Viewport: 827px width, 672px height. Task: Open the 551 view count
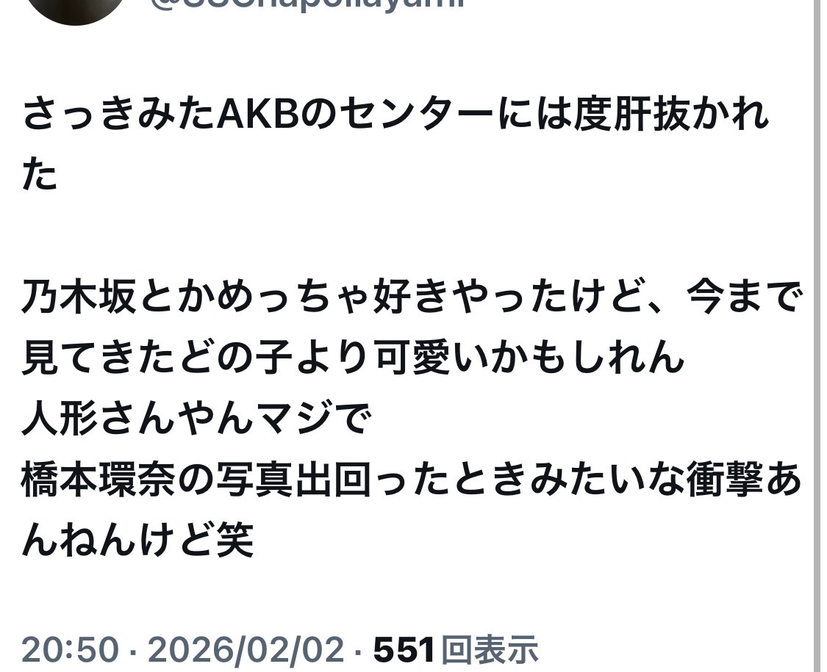(x=404, y=648)
